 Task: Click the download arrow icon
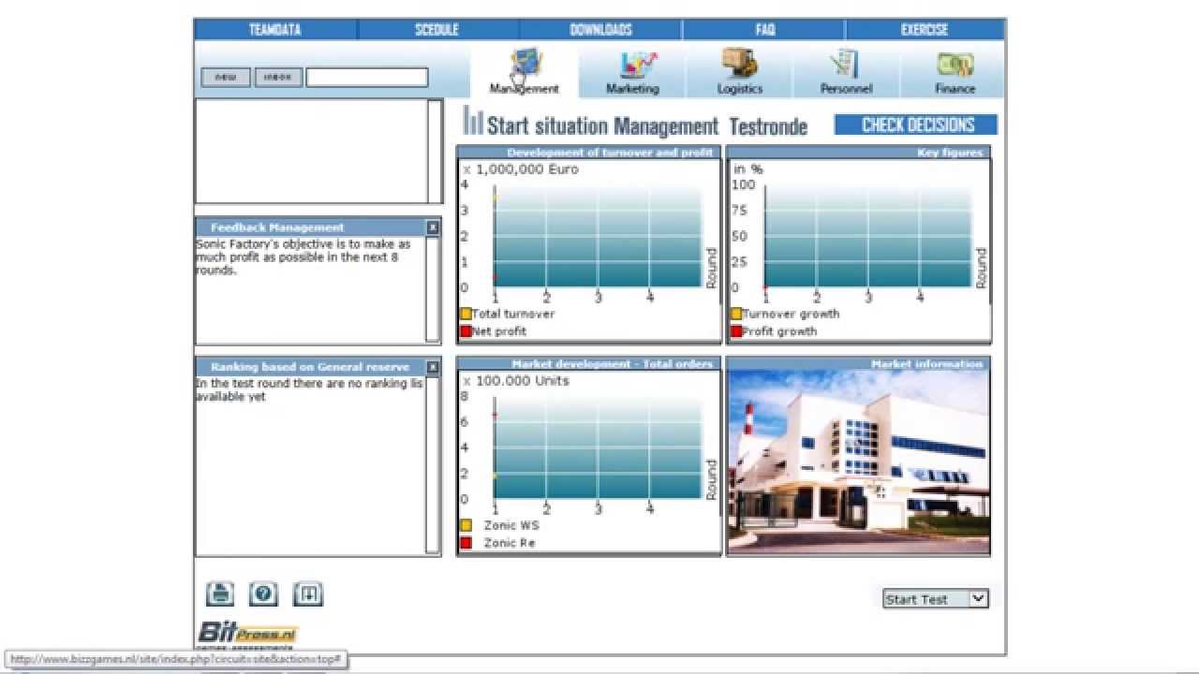(x=308, y=593)
